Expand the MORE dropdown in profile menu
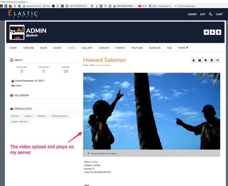228x186 pixels. pyautogui.click(x=183, y=48)
